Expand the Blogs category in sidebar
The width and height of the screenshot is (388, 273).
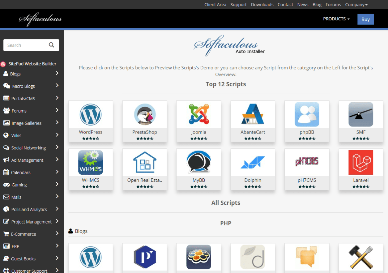click(57, 73)
